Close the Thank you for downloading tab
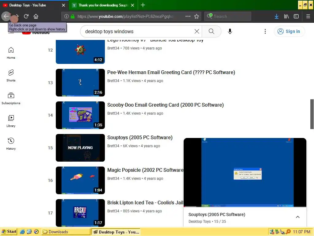 [132, 5]
